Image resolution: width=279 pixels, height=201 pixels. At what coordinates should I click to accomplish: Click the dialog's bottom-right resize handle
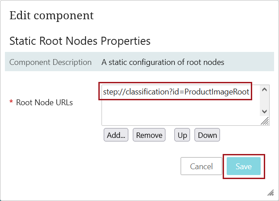(271, 192)
